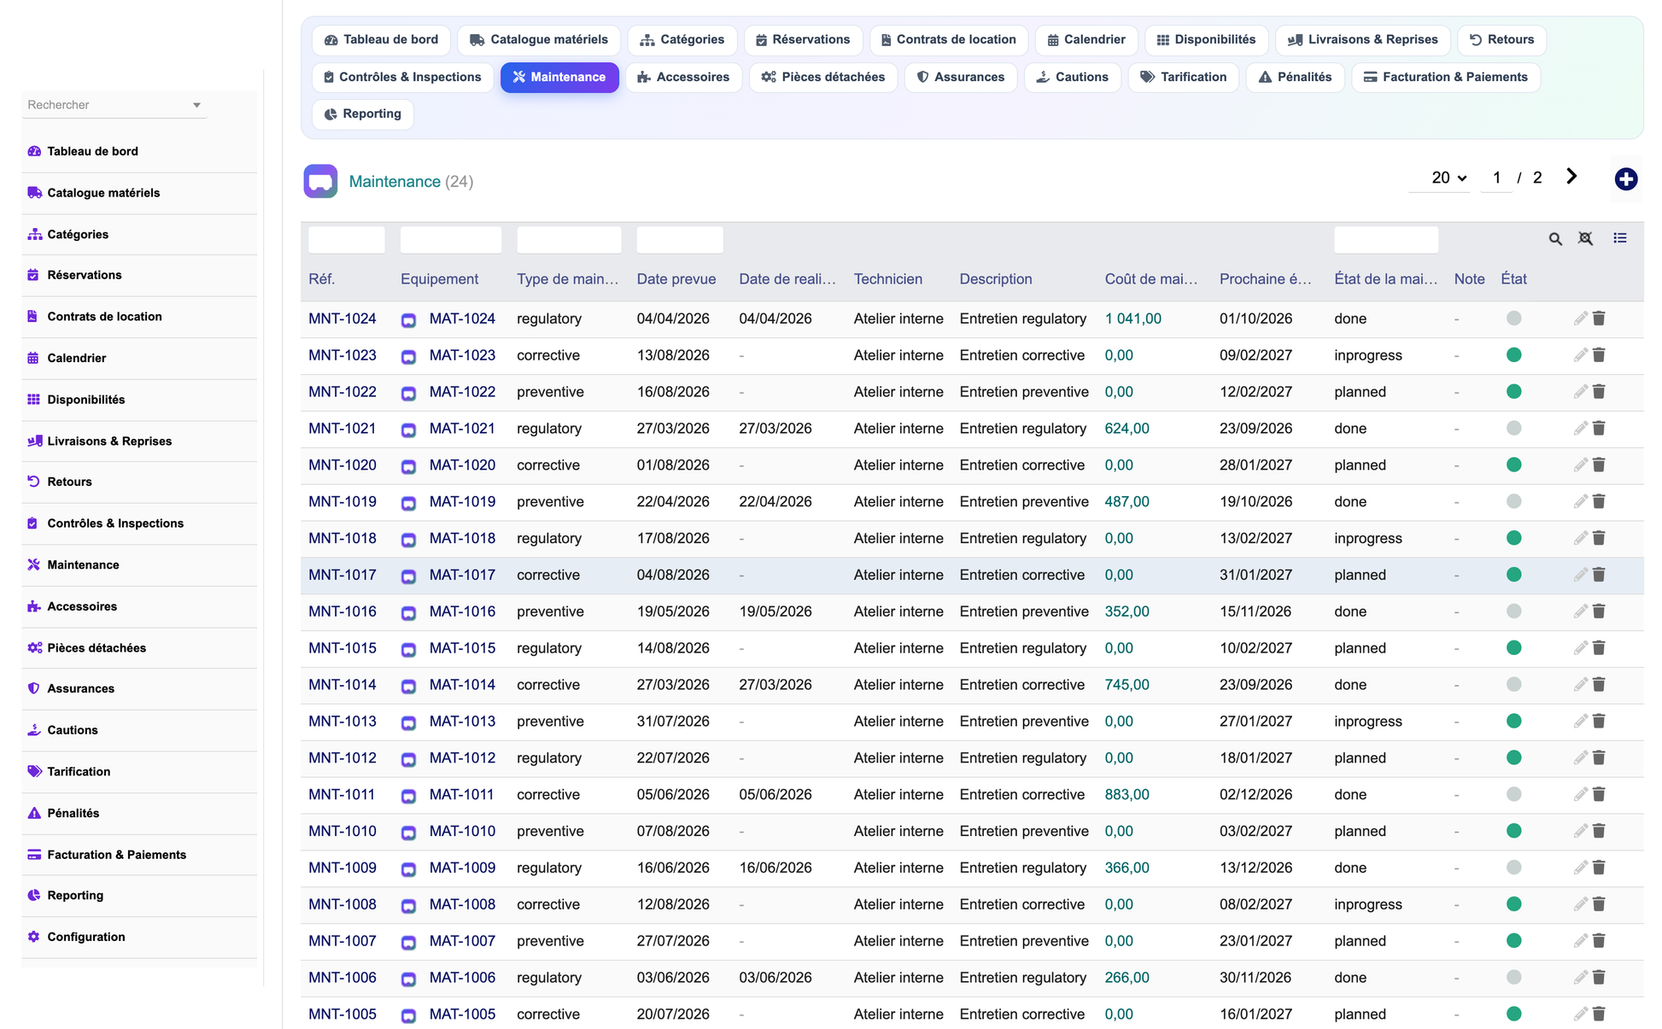Sort by Technicien column header
This screenshot has height=1029, width=1662.
[888, 279]
